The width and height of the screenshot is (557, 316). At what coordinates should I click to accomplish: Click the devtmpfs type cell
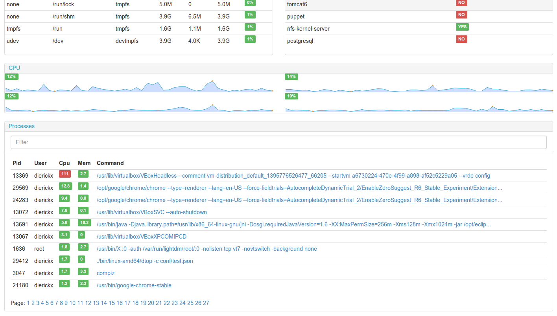127,41
